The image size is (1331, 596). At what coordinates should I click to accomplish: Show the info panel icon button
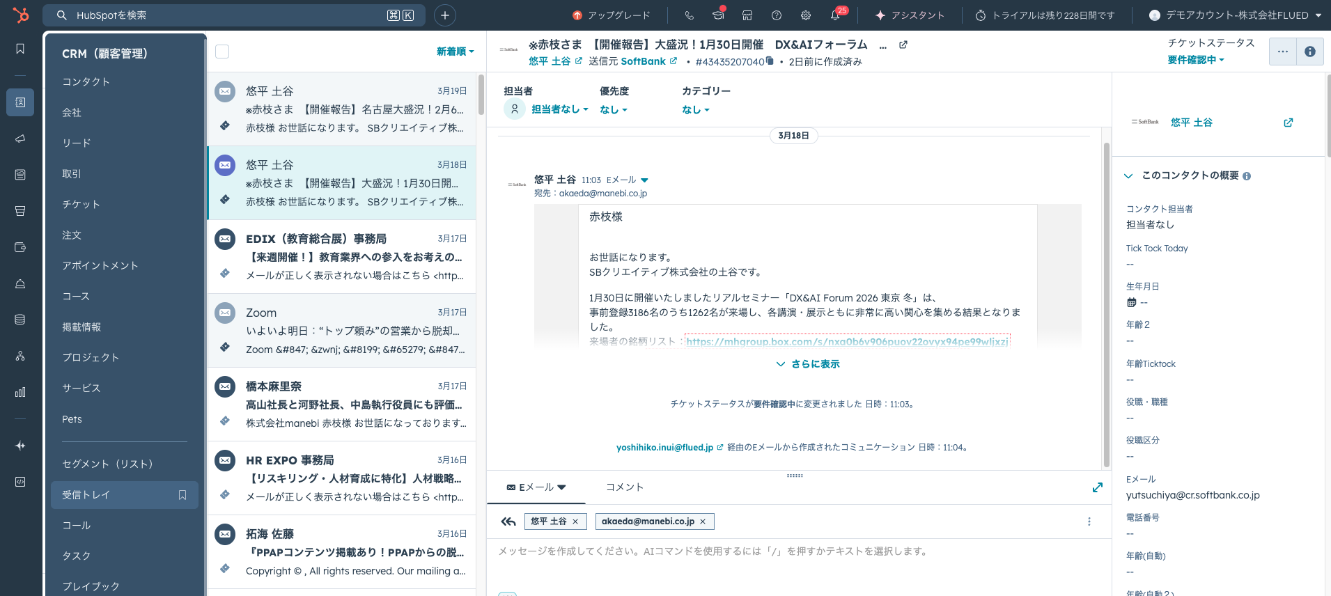click(x=1309, y=52)
